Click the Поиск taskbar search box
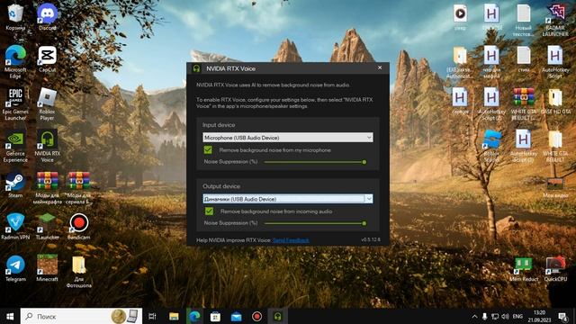The height and width of the screenshot is (324, 576). click(x=81, y=316)
